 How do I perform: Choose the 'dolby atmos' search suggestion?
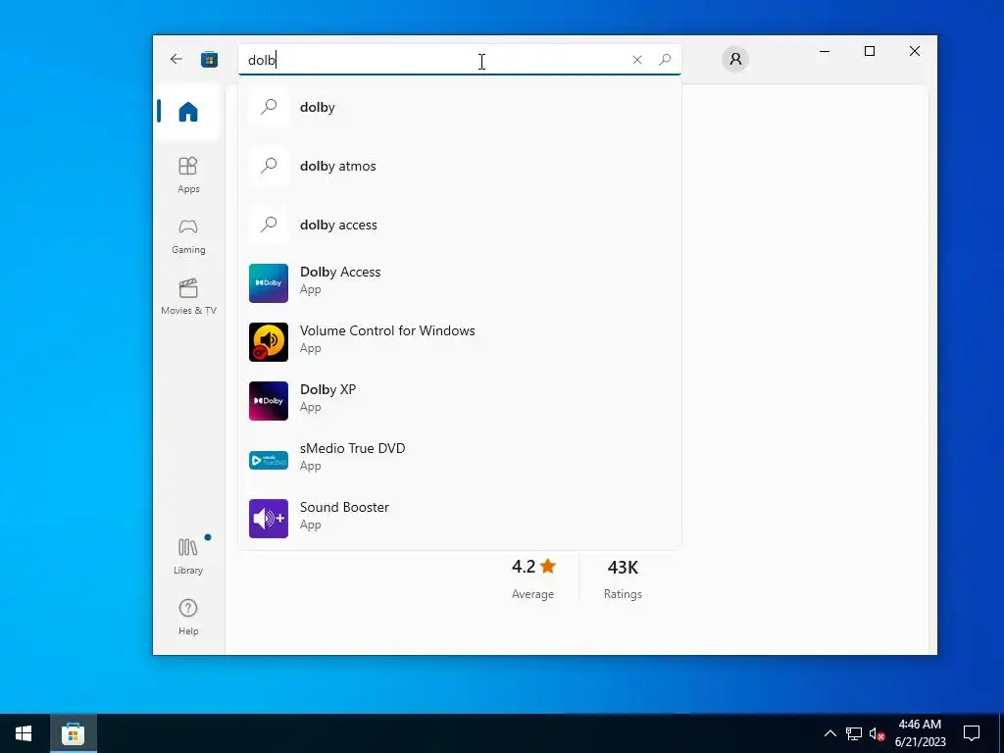tap(460, 166)
